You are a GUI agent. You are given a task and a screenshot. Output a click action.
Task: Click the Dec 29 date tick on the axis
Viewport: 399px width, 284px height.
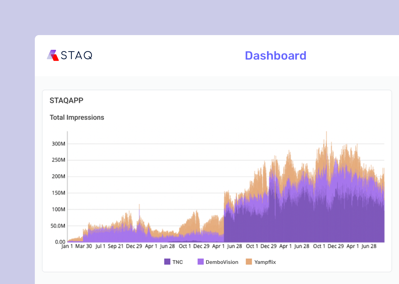[x=134, y=246]
